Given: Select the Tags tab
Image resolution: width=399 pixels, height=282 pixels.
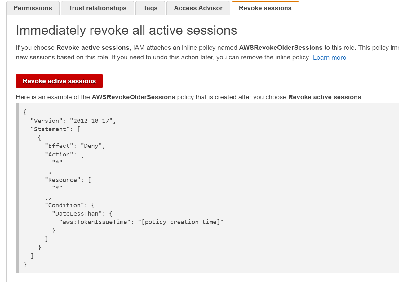Looking at the screenshot, I should coord(150,8).
